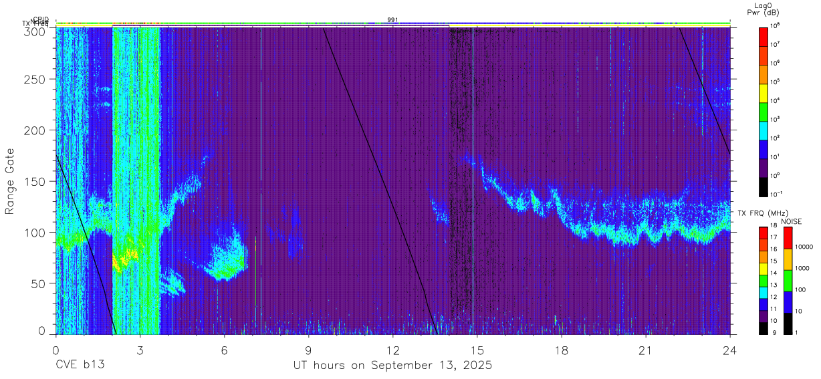This screenshot has height=379, width=821.
Task: Click y-axis tick label '50'
Action: click(39, 283)
